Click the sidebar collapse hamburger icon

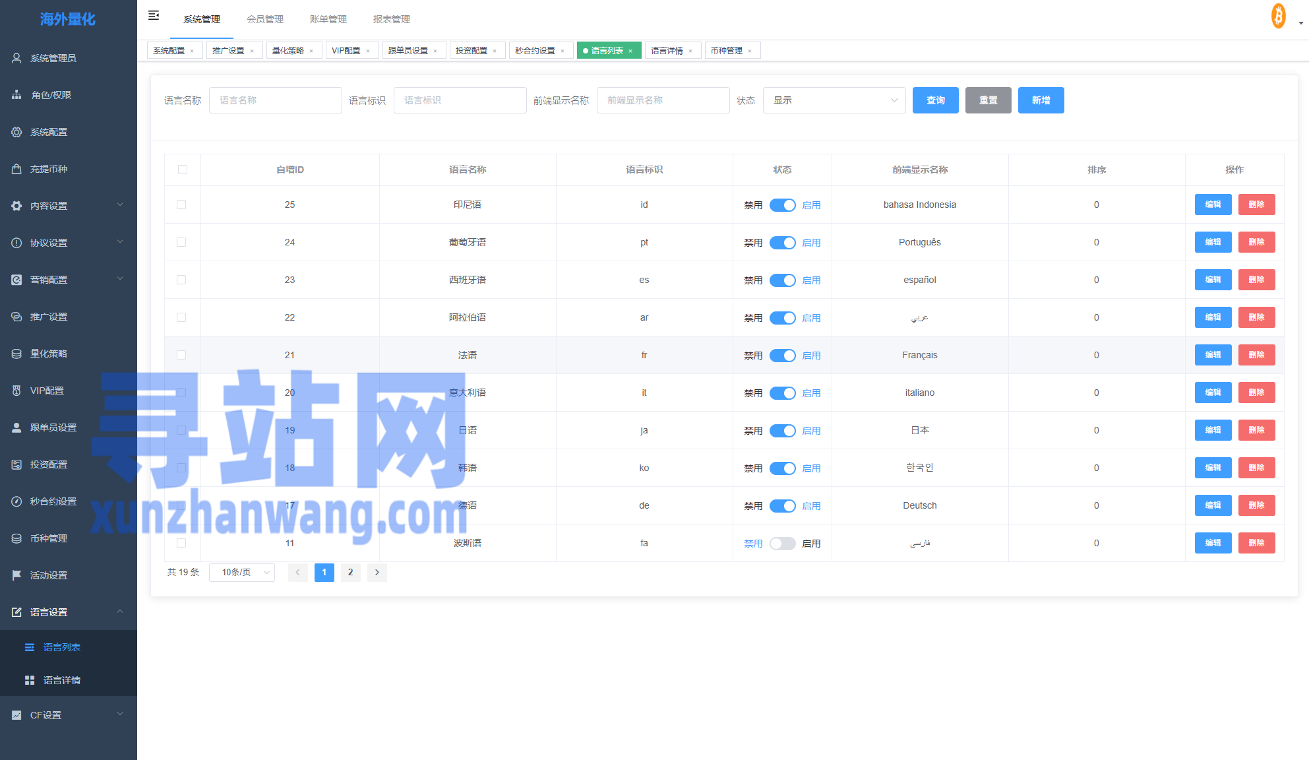(154, 15)
